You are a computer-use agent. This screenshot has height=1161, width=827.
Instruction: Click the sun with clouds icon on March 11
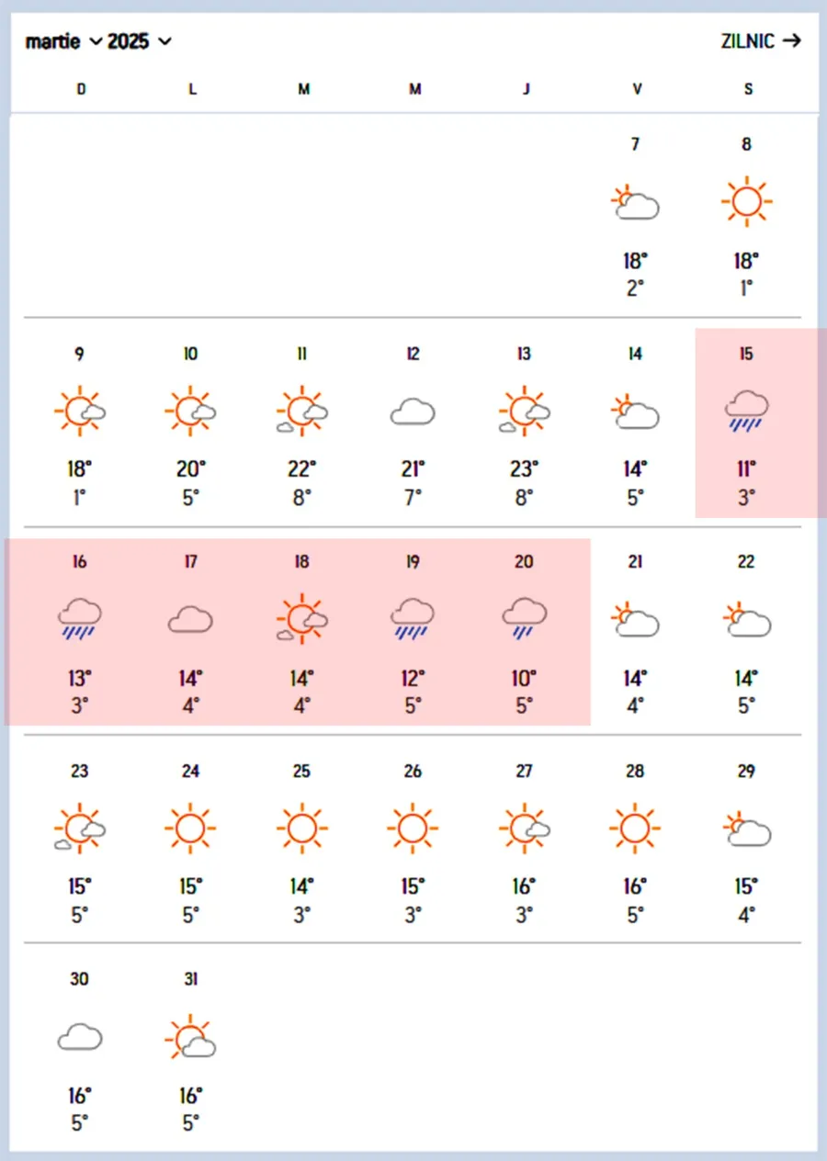(300, 411)
